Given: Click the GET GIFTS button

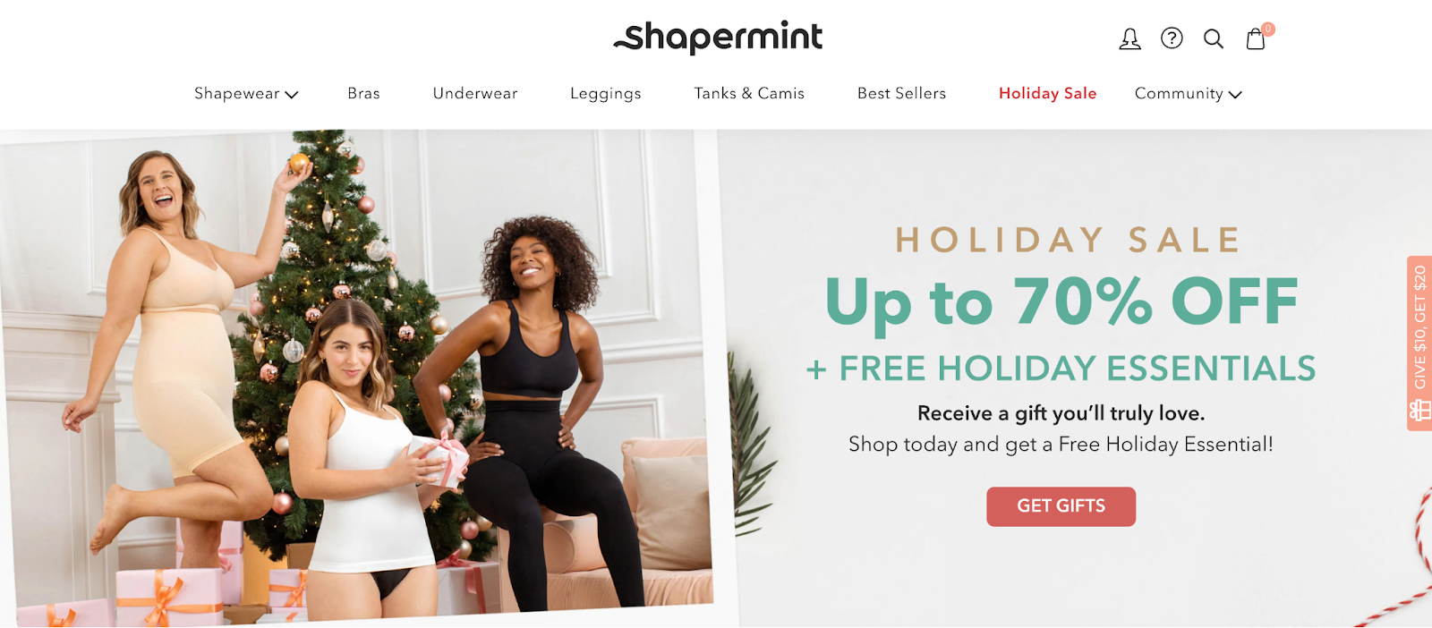Looking at the screenshot, I should (1061, 506).
